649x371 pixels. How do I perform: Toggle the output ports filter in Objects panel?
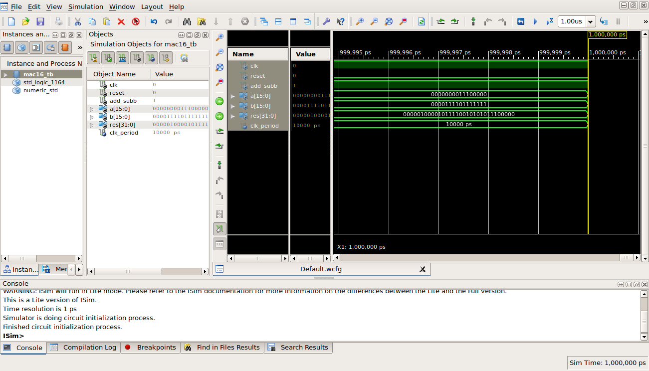tap(108, 58)
